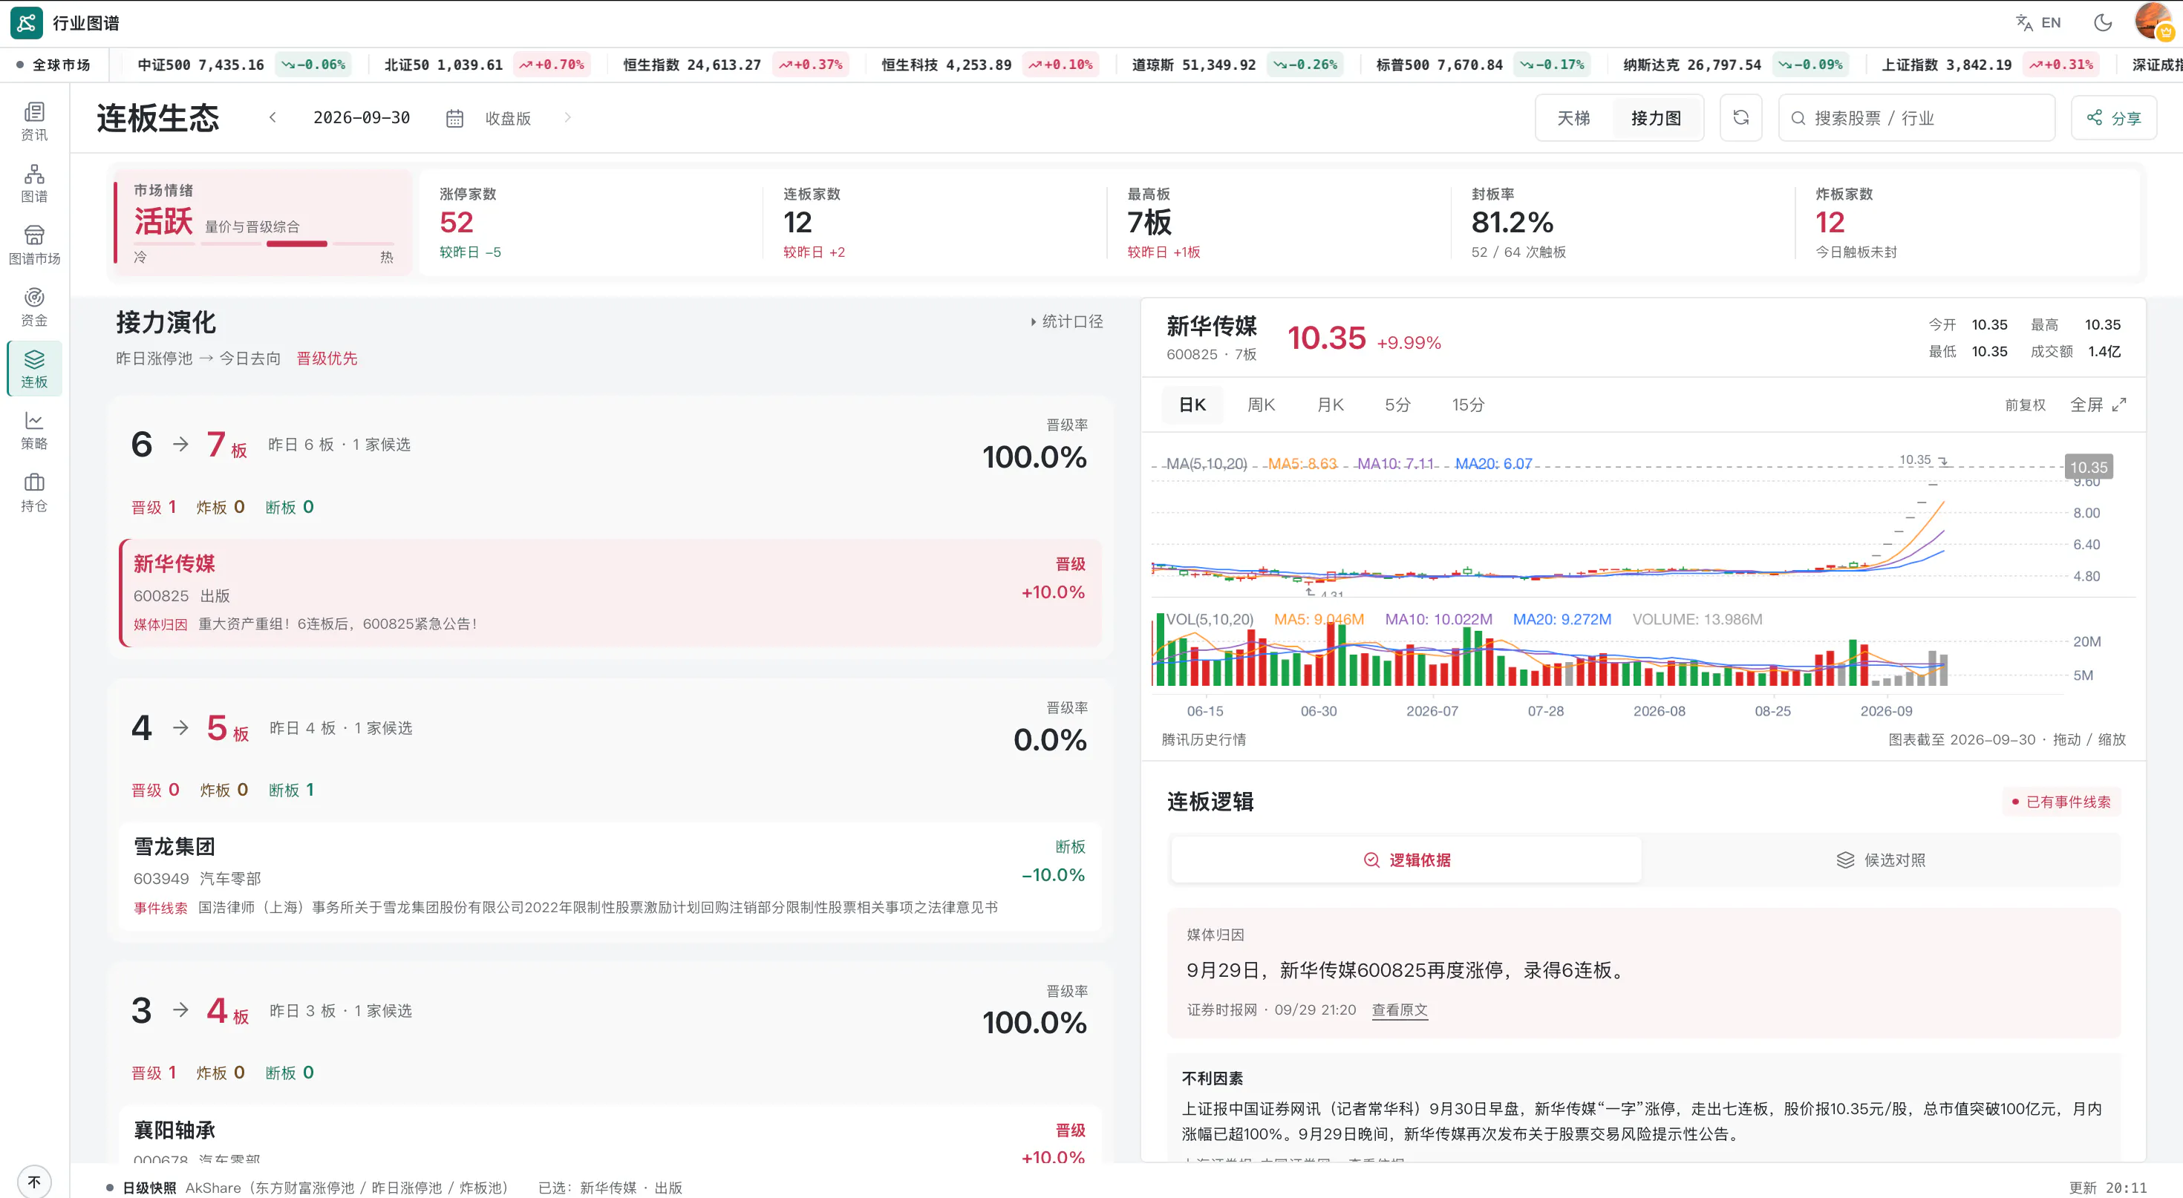2183x1198 pixels.
Task: Select the 月K chart tab
Action: [1330, 405]
